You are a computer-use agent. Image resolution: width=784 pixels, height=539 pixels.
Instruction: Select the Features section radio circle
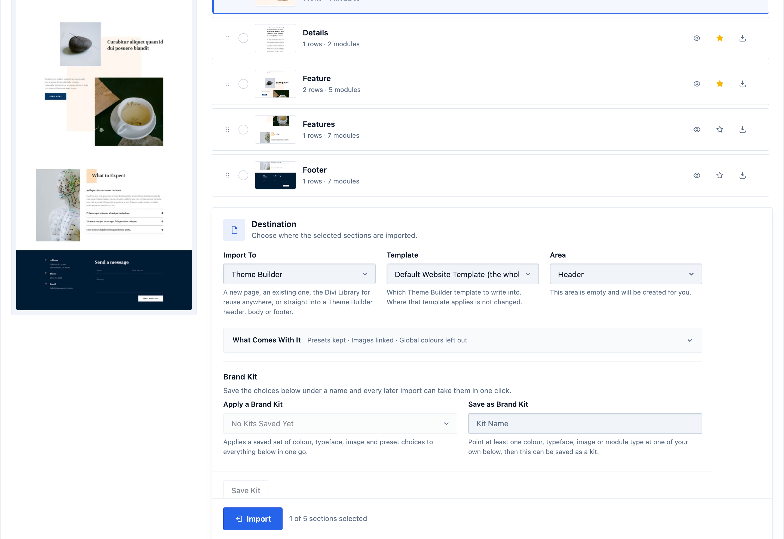[x=243, y=130]
